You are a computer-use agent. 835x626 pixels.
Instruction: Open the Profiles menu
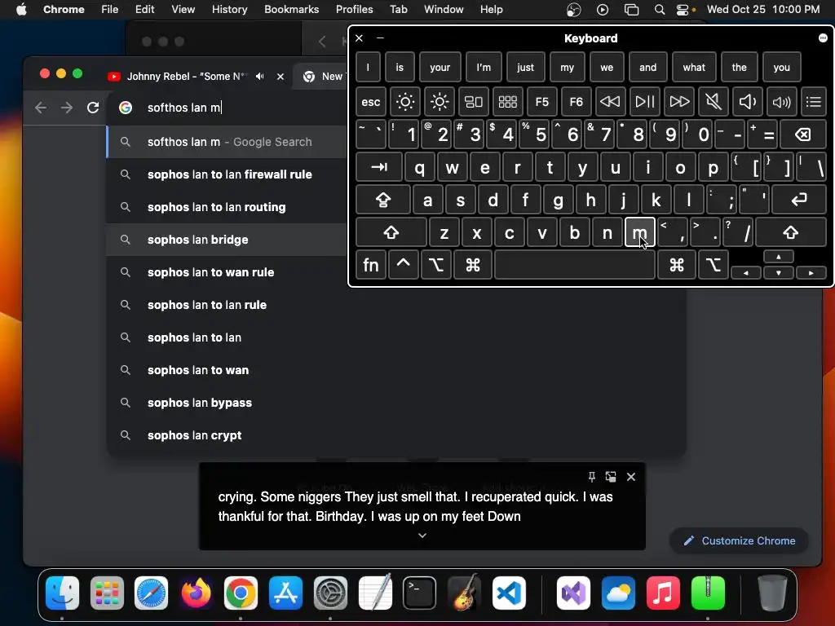[354, 9]
